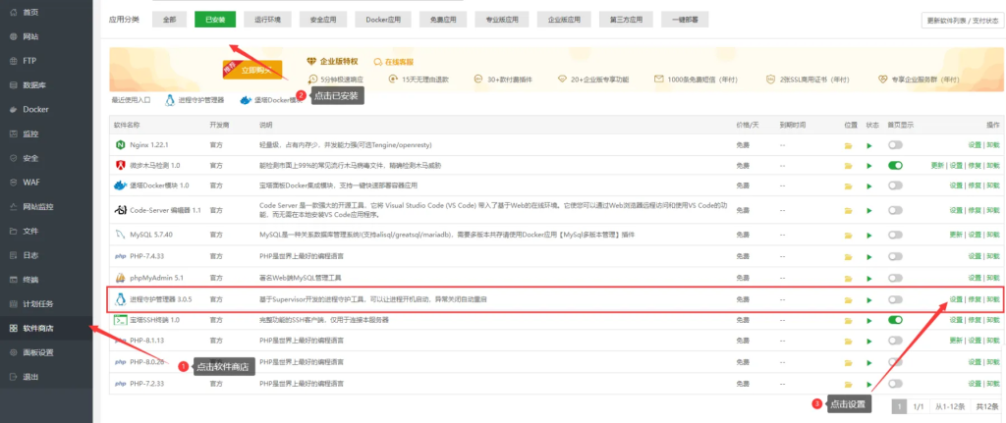This screenshot has height=423, width=1006.
Task: Open recent shortcut 进程守护管理器
Action: (195, 100)
